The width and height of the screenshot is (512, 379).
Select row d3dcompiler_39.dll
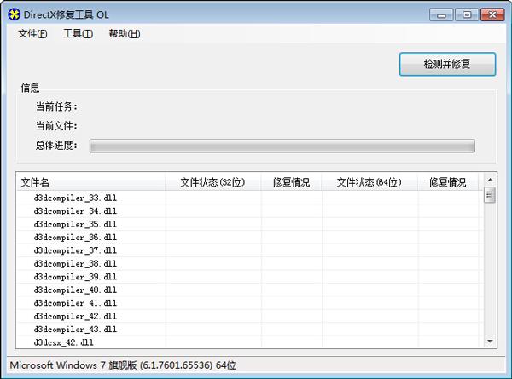pos(250,277)
